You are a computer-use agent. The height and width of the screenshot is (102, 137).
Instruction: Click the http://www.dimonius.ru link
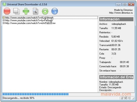(x=121, y=13)
